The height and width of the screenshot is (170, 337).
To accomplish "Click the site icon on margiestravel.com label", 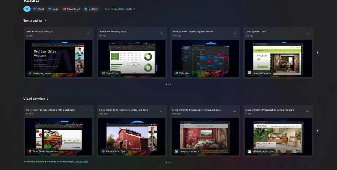I will pyautogui.click(x=176, y=151).
